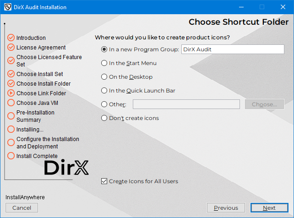Pick the Other location radio button
Screen dimensions: 294x218
pyautogui.click(x=104, y=104)
